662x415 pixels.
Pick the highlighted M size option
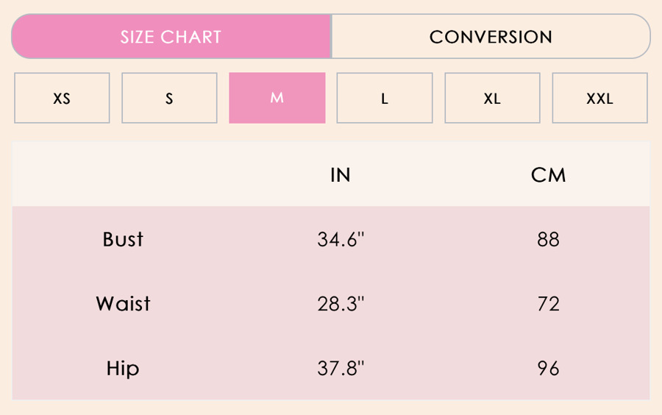tap(277, 98)
